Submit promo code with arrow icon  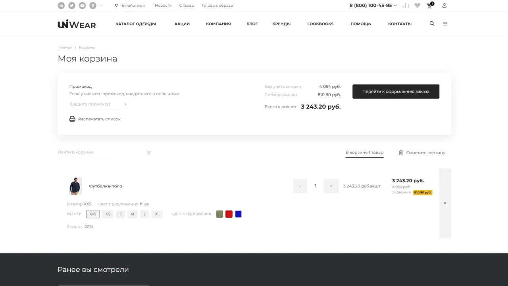[125, 104]
